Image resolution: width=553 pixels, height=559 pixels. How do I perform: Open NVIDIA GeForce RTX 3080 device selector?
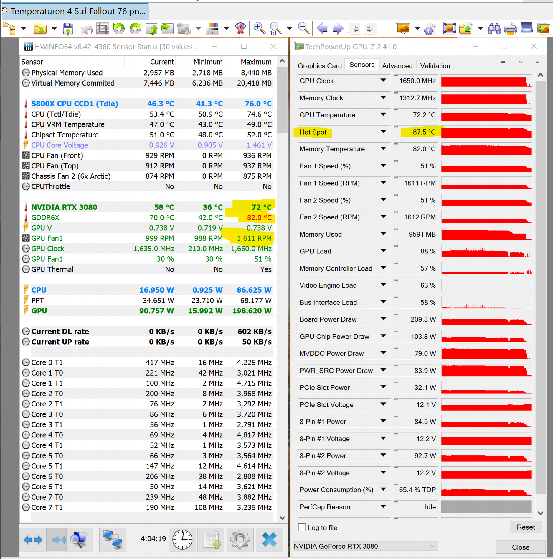(x=365, y=546)
